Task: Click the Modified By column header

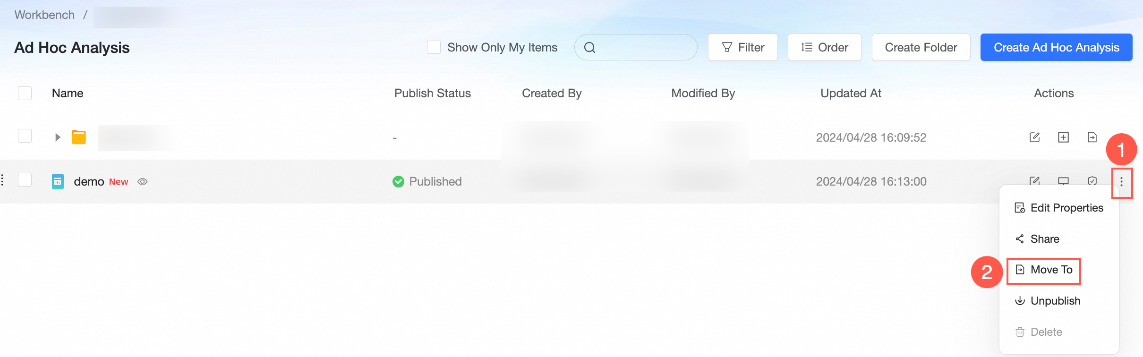Action: point(703,93)
